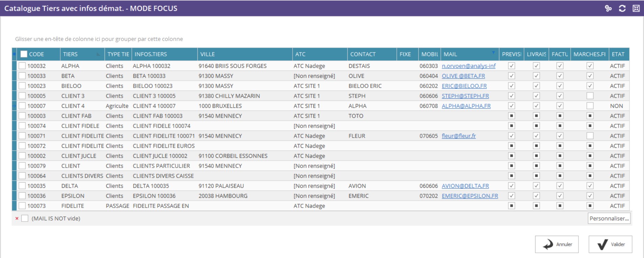Open the gears settings icon in title bar

tap(608, 8)
